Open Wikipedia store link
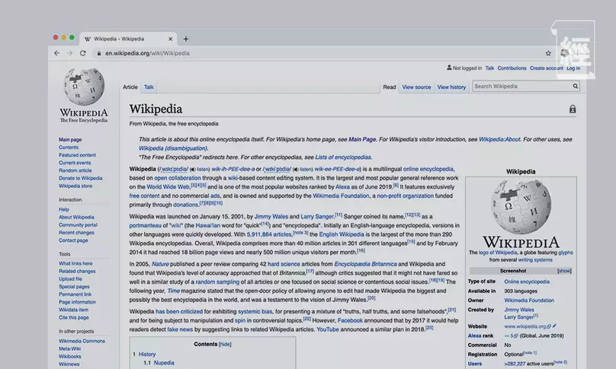The height and width of the screenshot is (369, 616). pyautogui.click(x=75, y=186)
